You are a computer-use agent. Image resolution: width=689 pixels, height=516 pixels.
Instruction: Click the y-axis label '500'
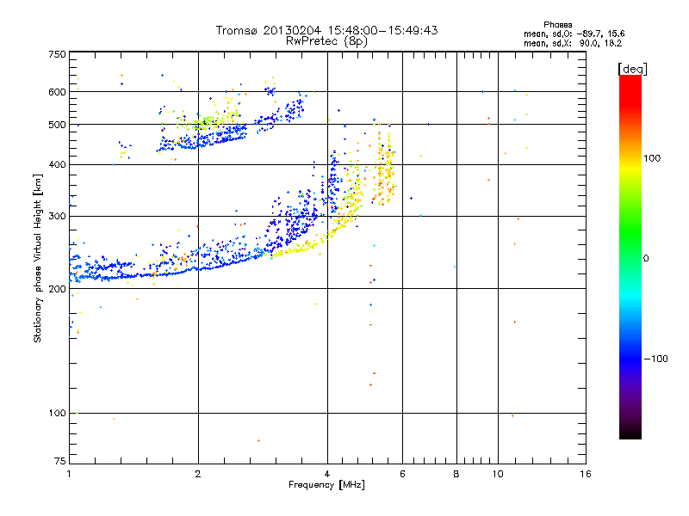[57, 125]
